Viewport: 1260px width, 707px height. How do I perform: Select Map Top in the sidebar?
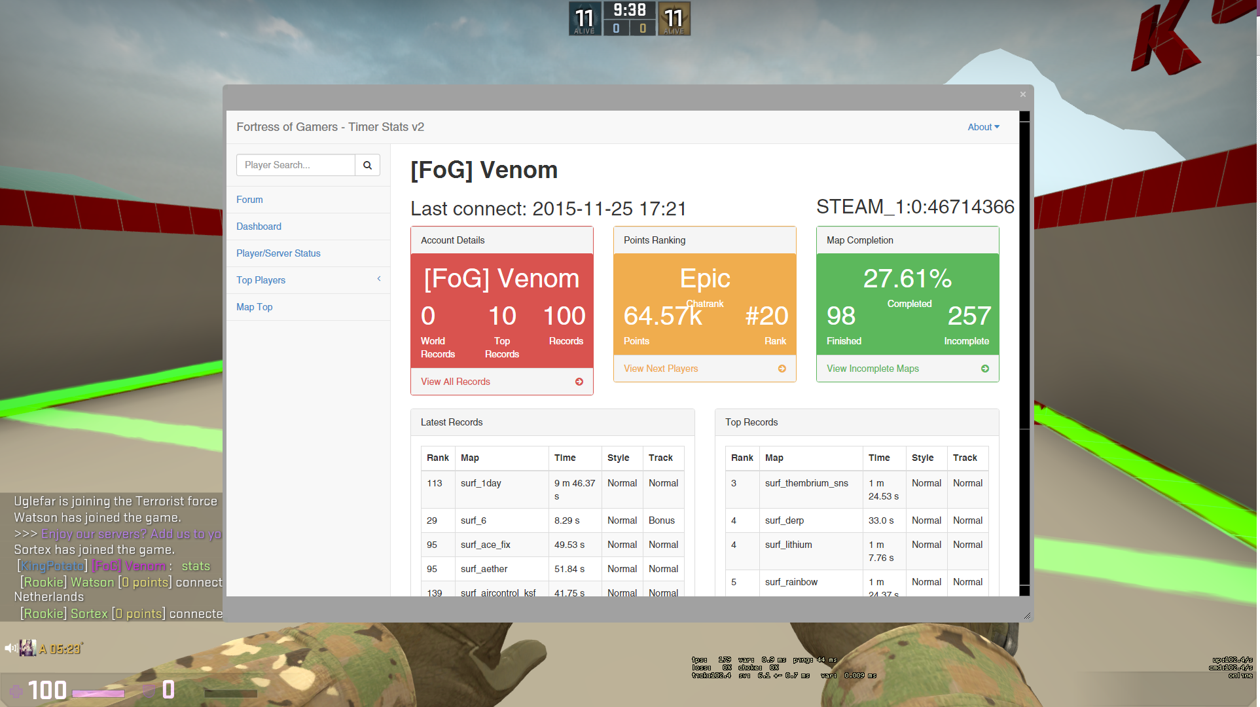254,307
